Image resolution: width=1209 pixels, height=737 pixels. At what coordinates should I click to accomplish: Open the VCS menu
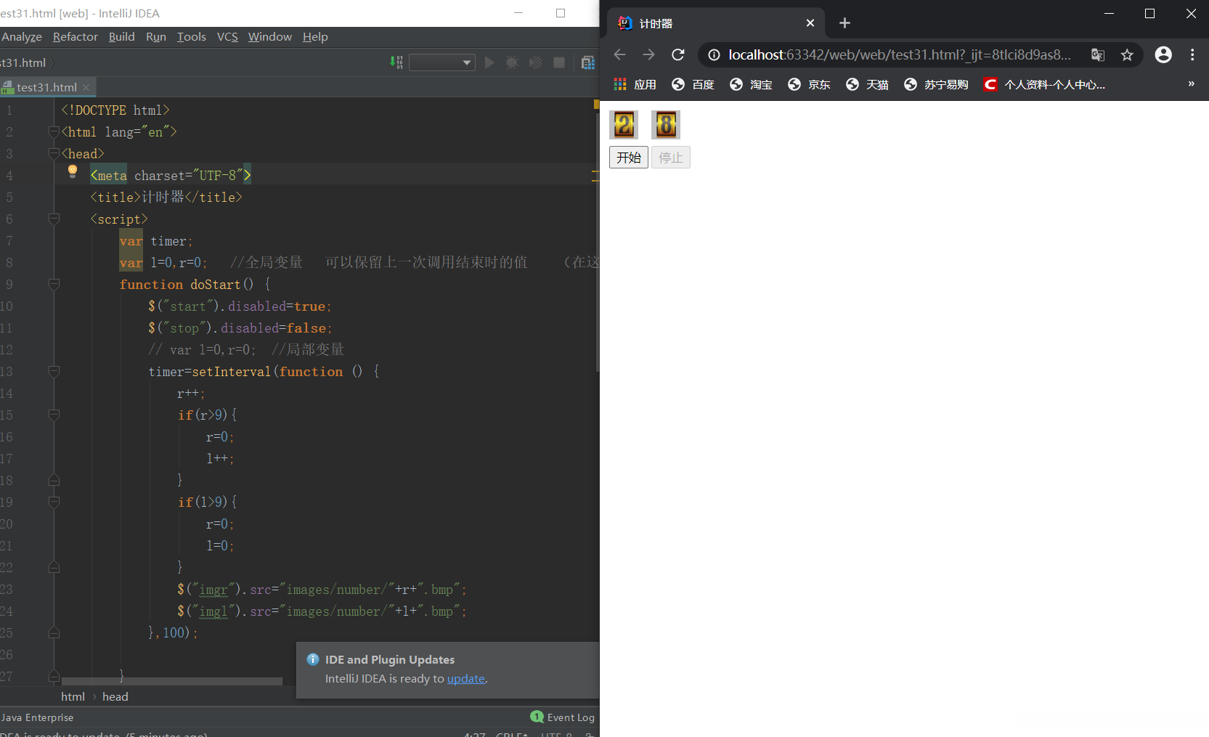(x=227, y=37)
